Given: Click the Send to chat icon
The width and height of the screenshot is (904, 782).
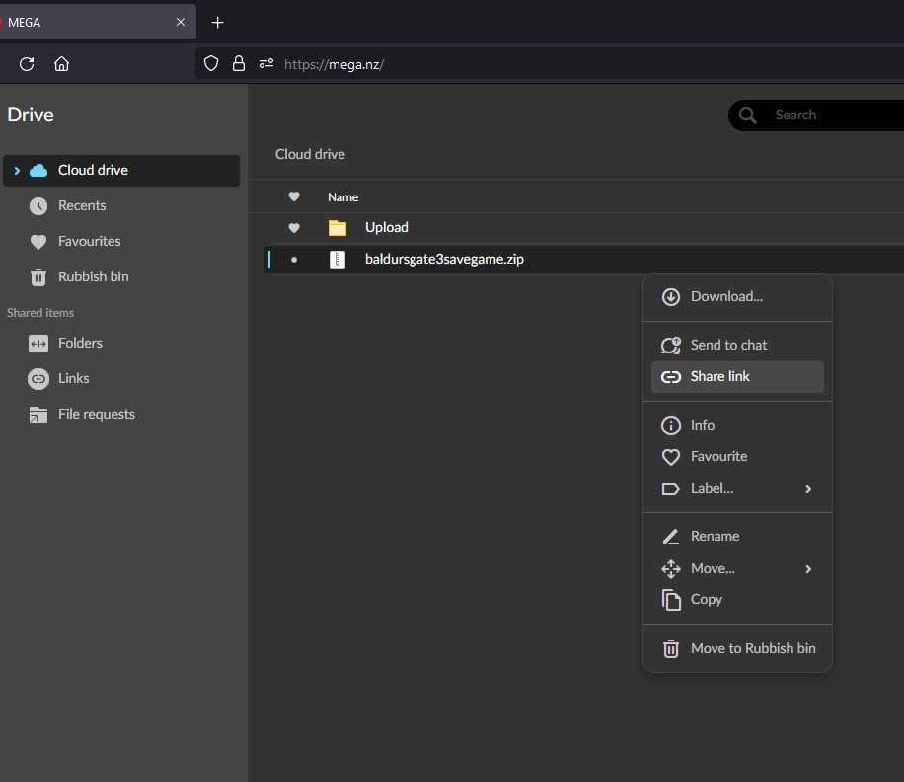Looking at the screenshot, I should pos(671,345).
